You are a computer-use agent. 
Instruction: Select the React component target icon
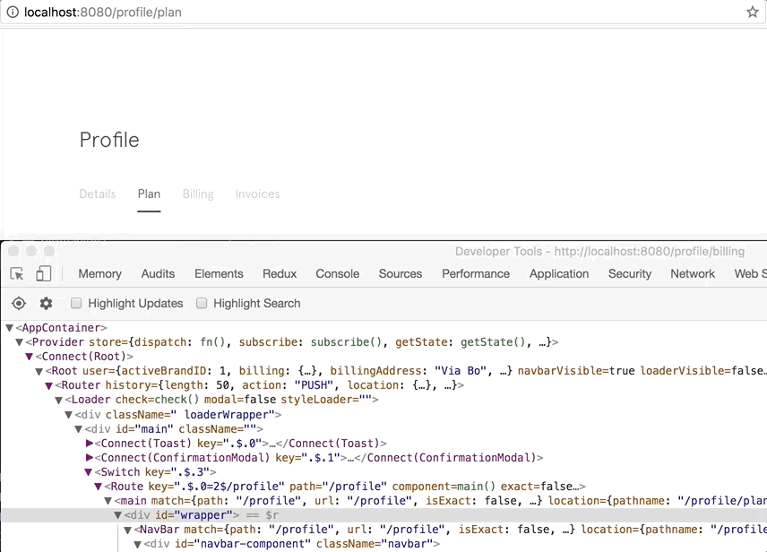coord(19,304)
